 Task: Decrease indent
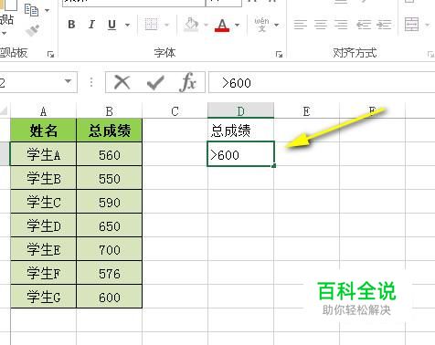click(364, 25)
